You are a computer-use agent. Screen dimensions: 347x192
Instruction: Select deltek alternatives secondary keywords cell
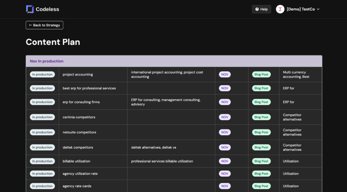point(154,147)
